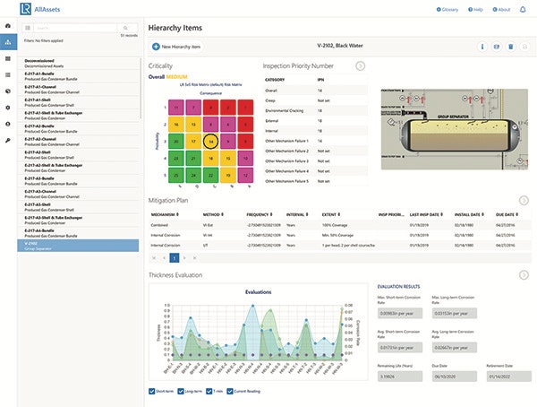Open the home dashboard in sidebar
The image size is (537, 407).
[x=8, y=26]
